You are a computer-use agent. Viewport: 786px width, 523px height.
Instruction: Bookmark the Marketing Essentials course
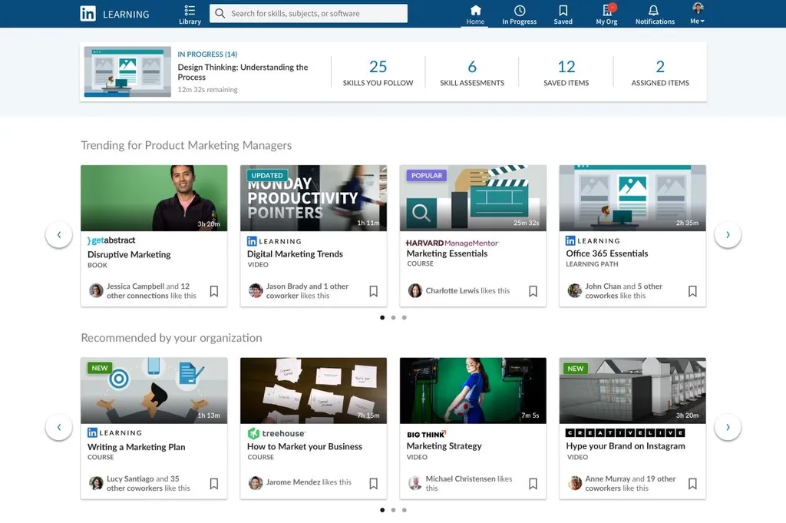533,291
